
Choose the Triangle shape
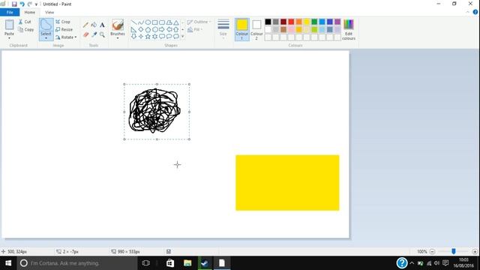(176, 22)
